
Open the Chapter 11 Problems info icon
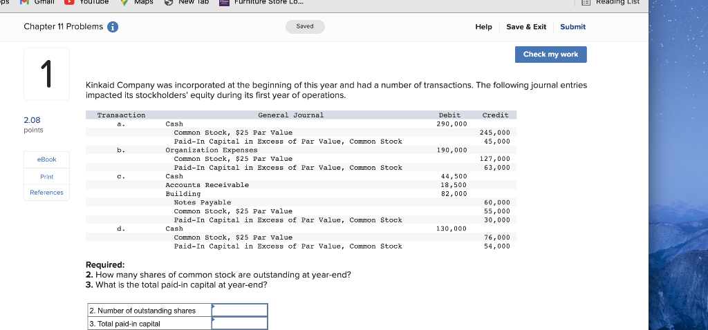click(x=113, y=27)
